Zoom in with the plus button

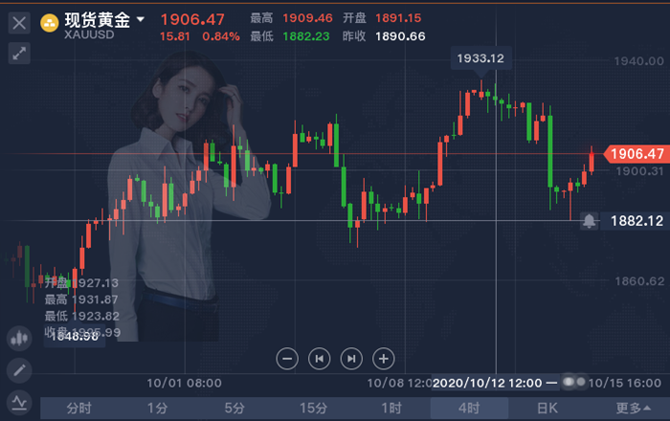pyautogui.click(x=384, y=359)
